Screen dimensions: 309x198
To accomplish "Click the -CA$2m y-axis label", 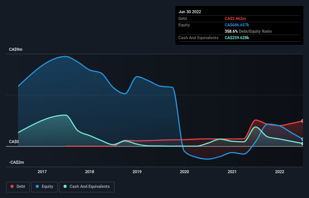I will 16,162.
